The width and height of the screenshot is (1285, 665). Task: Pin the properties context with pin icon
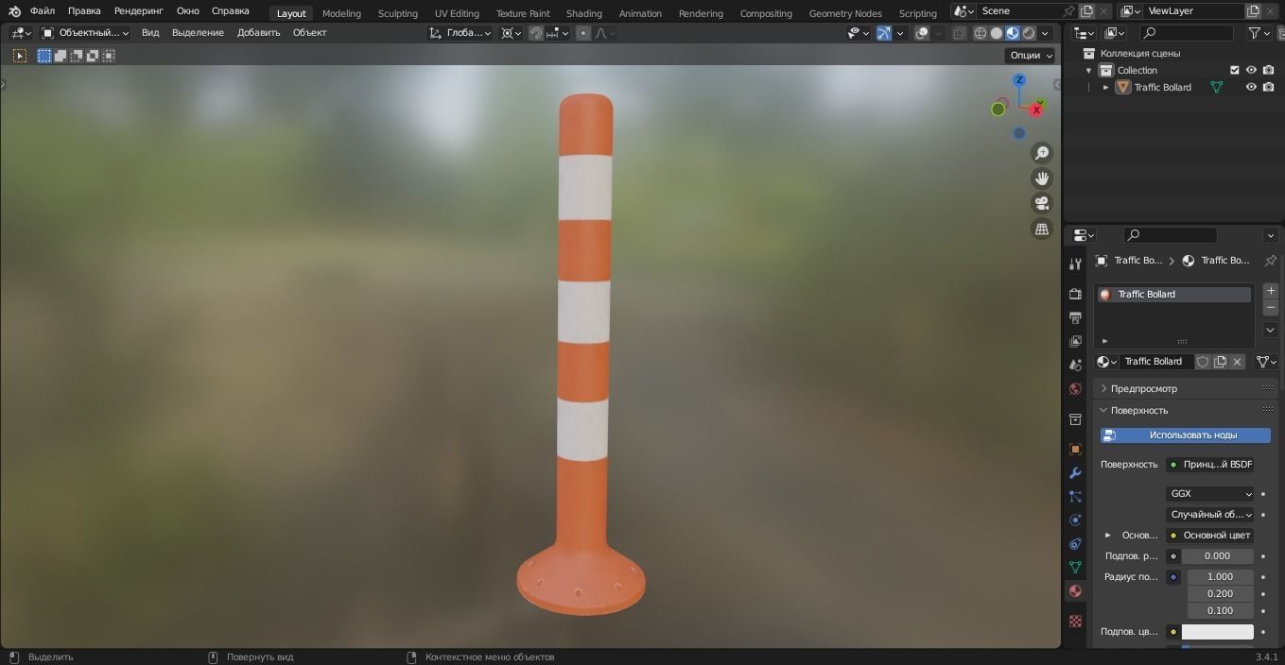click(1270, 261)
